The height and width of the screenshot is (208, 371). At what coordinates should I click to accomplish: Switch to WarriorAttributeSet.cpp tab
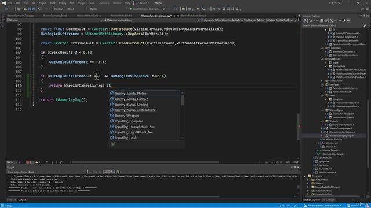click(89, 16)
